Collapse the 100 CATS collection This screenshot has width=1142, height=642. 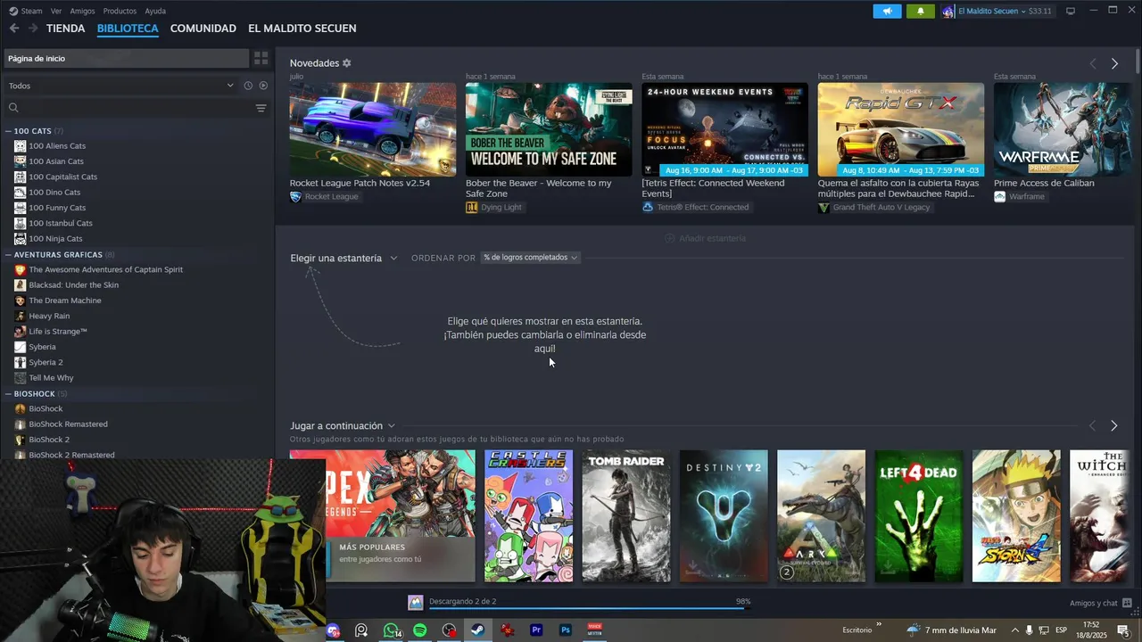click(x=9, y=131)
